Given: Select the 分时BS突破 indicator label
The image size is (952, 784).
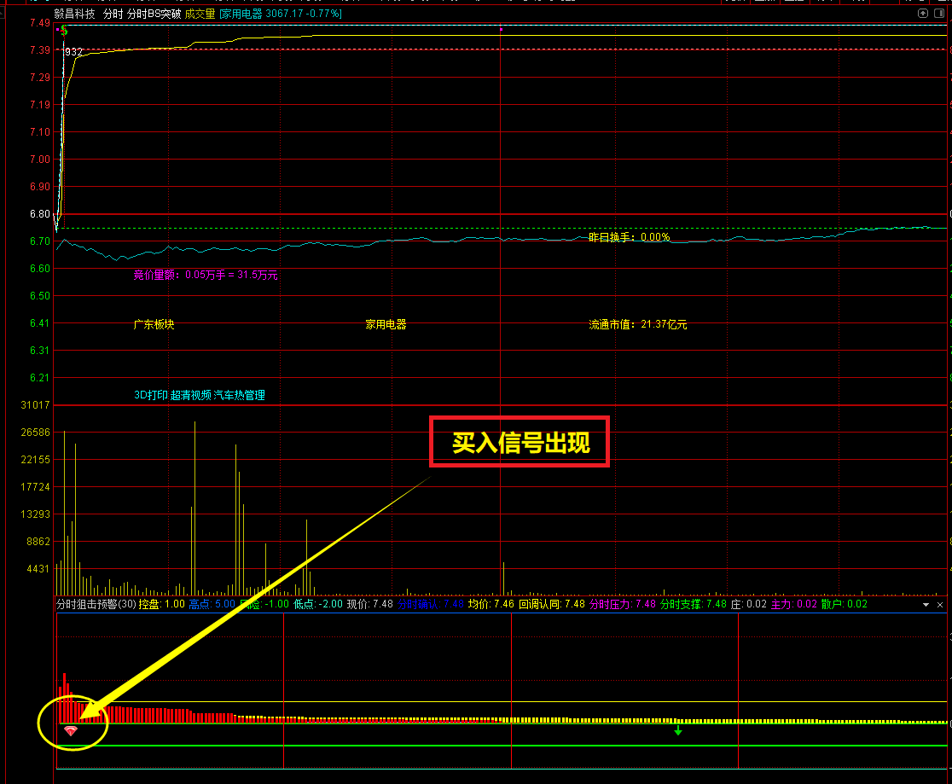Looking at the screenshot, I should [x=154, y=14].
